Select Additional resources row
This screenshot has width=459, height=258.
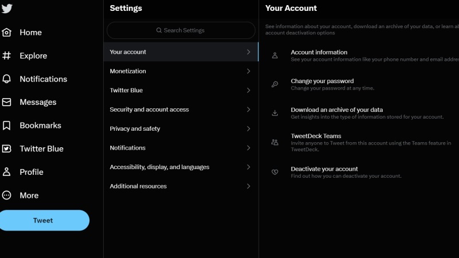pos(181,186)
